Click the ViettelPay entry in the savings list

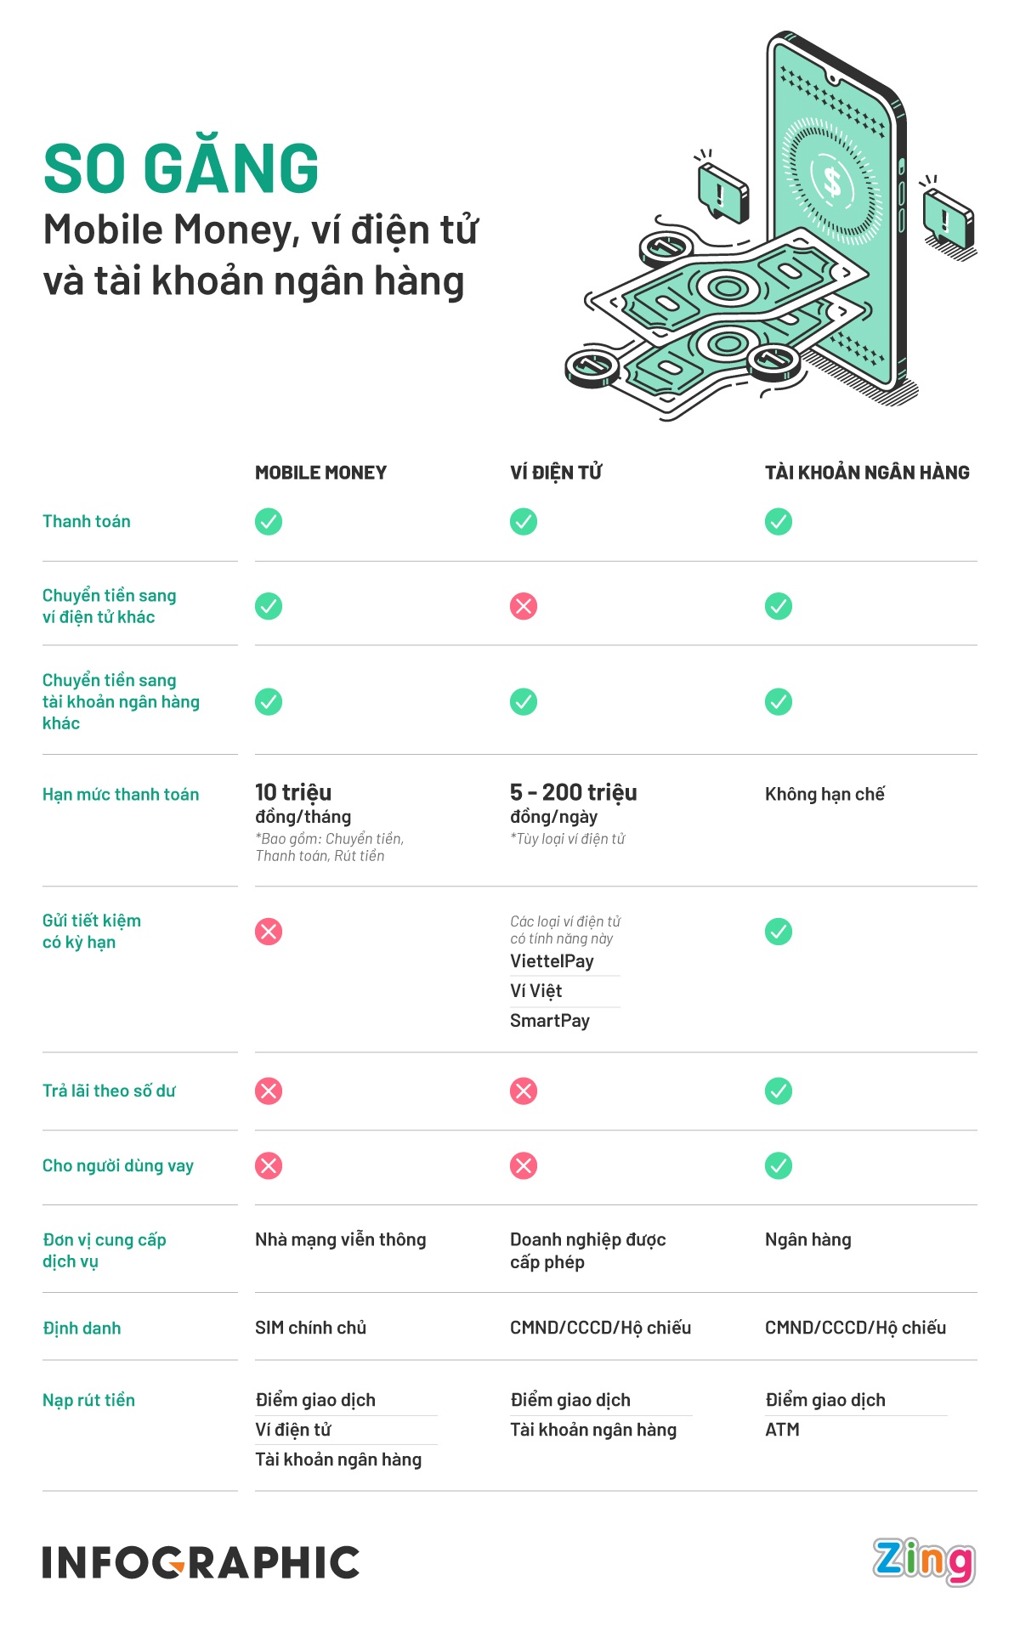[x=552, y=961]
